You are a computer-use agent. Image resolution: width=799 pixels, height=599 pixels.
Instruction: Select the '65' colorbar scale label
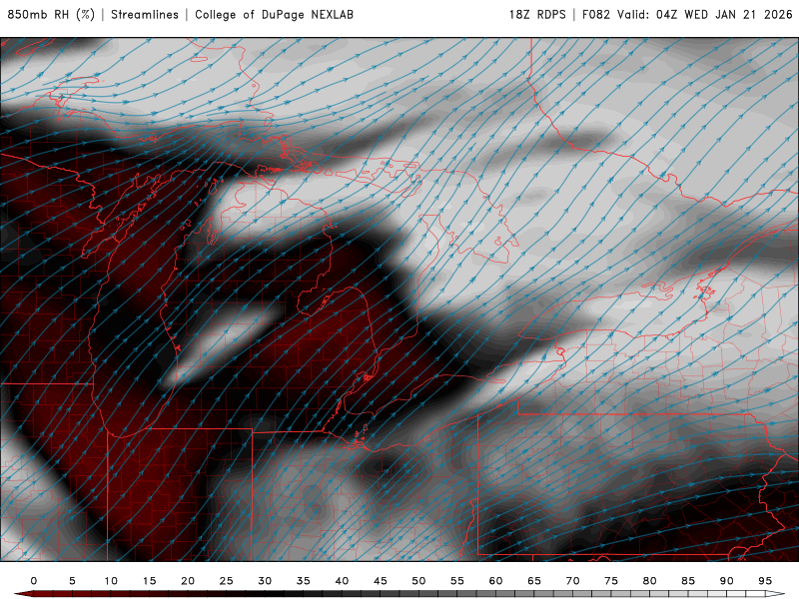coord(534,581)
